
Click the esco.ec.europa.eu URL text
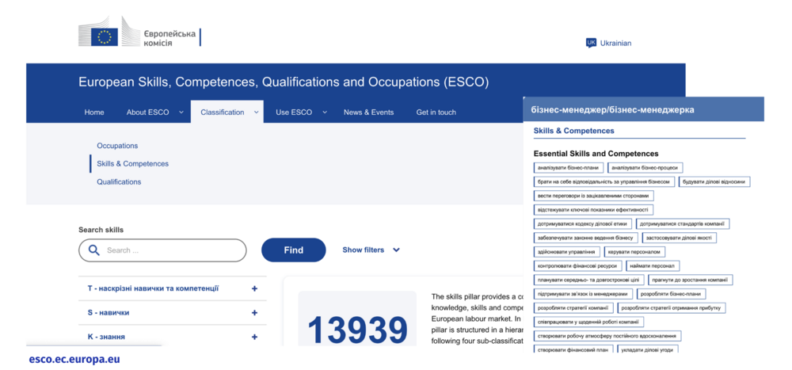tap(74, 360)
